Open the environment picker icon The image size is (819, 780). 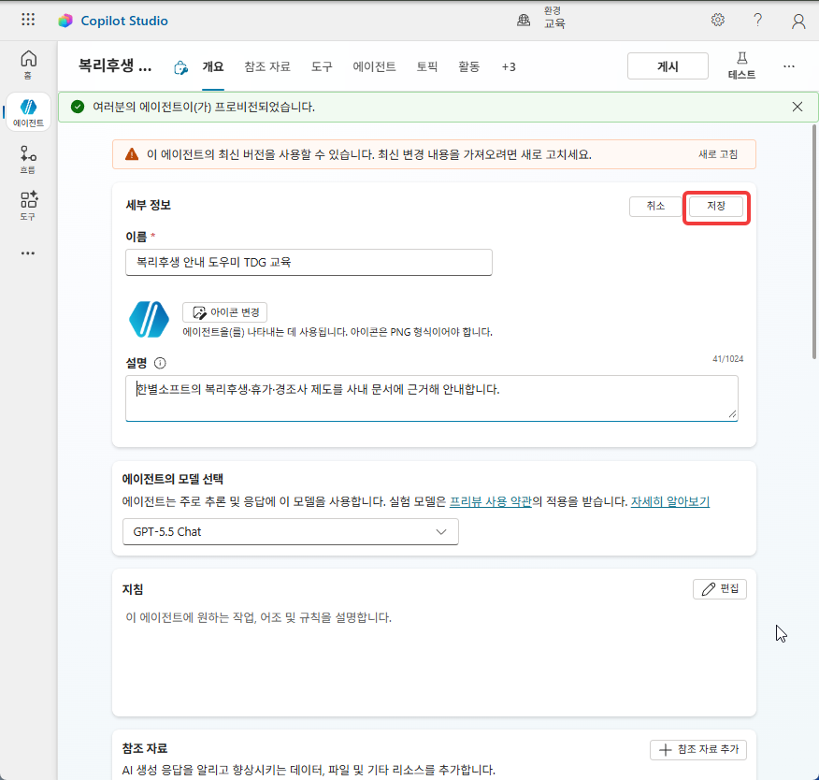tap(524, 21)
